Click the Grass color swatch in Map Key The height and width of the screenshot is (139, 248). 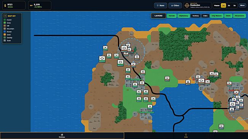[5, 23]
